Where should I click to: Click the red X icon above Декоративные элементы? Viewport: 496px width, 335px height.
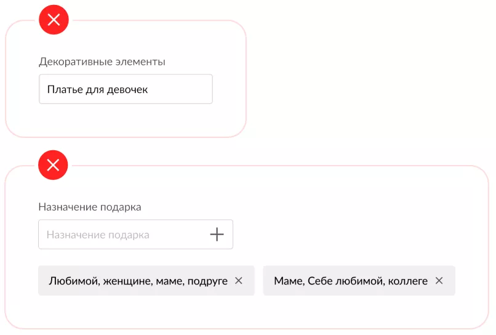click(x=54, y=20)
